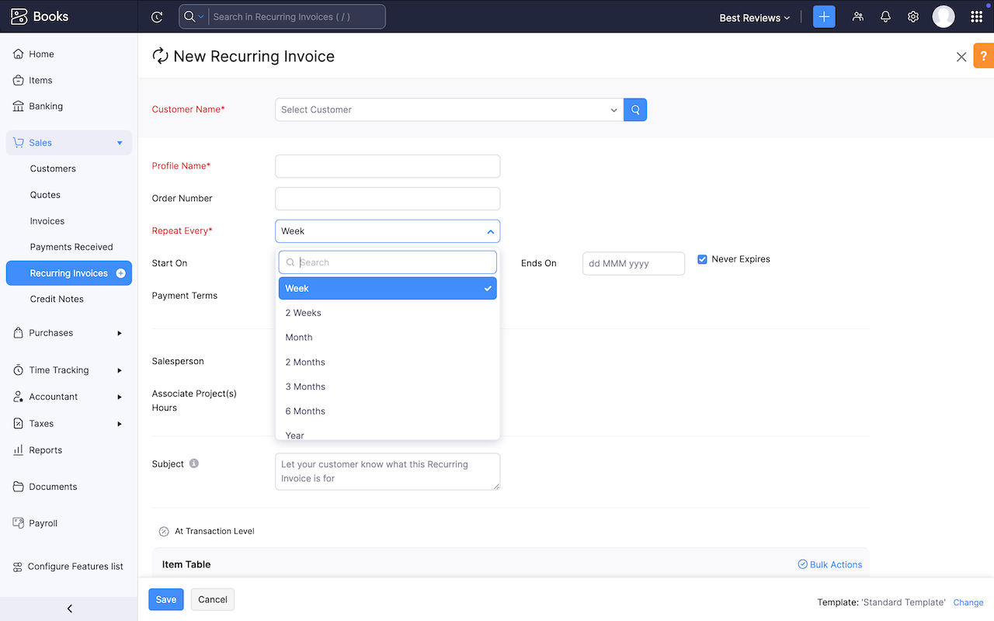Click the recurring icon beside page title
This screenshot has height=621, width=994.
click(x=160, y=56)
